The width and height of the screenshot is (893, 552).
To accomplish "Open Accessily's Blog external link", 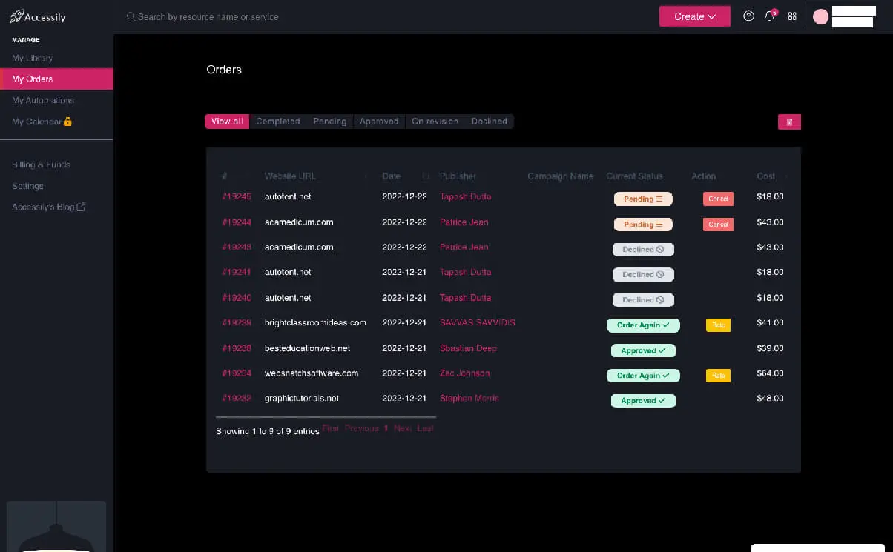I will tap(49, 207).
